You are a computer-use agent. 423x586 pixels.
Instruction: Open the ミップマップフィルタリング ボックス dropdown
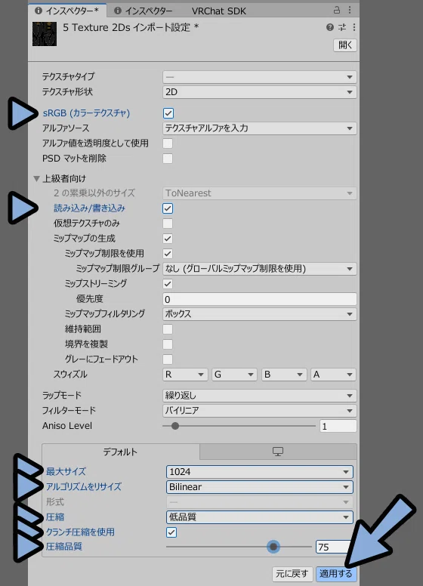click(x=259, y=314)
